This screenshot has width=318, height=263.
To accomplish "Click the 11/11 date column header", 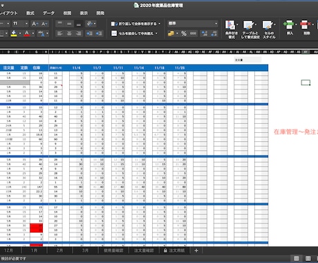I will click(118, 68).
